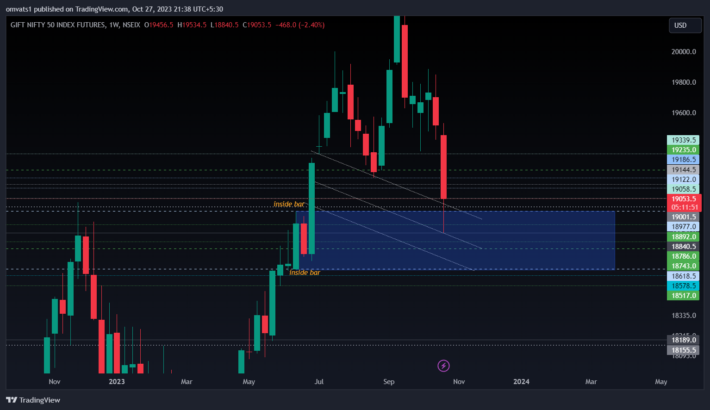Click the 05:11:51 countdown timer
The width and height of the screenshot is (710, 410).
click(x=684, y=207)
